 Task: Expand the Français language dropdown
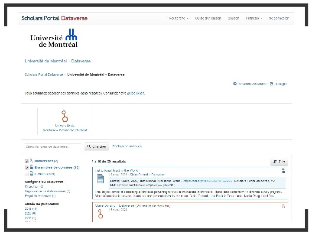coord(253,18)
